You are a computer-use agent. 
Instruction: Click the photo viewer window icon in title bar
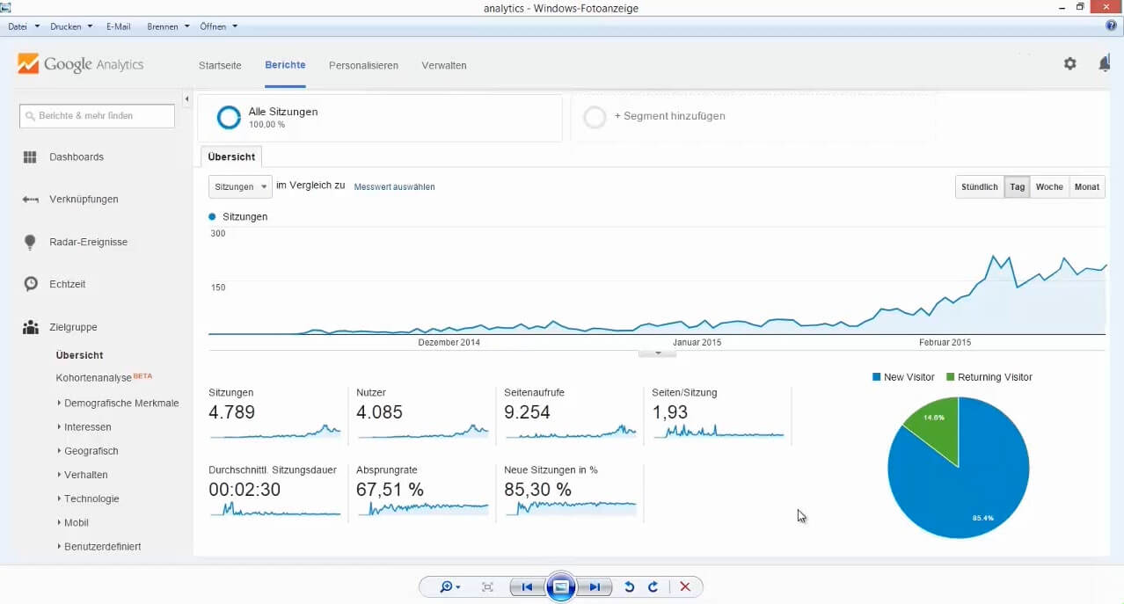click(x=5, y=7)
